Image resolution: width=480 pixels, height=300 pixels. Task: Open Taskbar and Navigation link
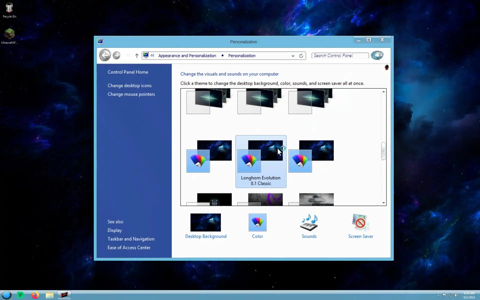coord(131,239)
